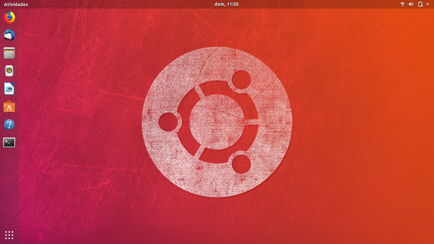Expand the system menu arrow
Image resolution: width=434 pixels, height=244 pixels.
point(428,4)
